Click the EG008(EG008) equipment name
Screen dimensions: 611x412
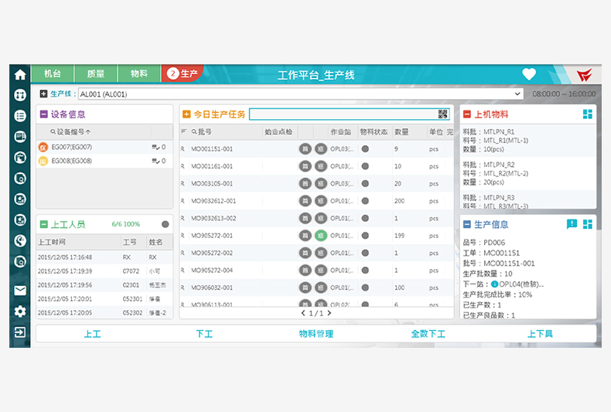pyautogui.click(x=72, y=161)
